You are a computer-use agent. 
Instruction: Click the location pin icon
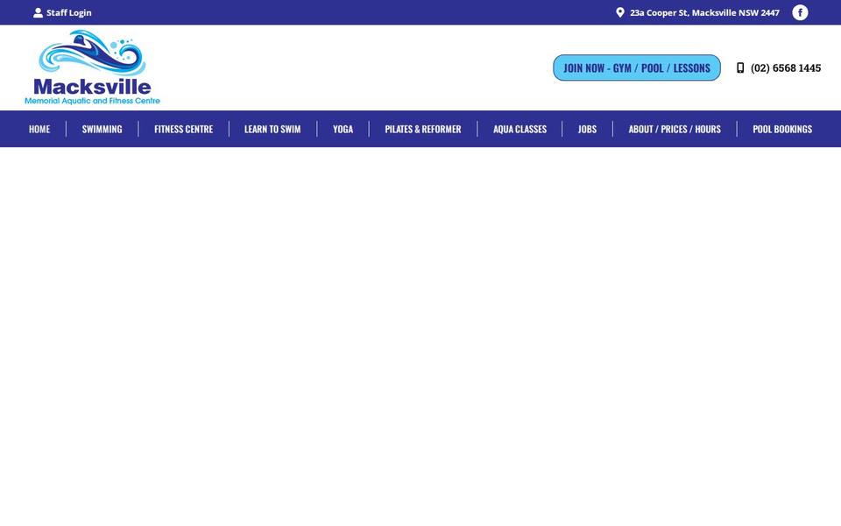click(620, 12)
